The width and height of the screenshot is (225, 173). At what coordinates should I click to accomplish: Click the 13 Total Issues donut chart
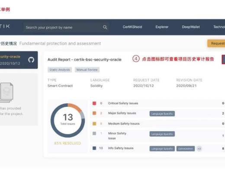point(67,120)
